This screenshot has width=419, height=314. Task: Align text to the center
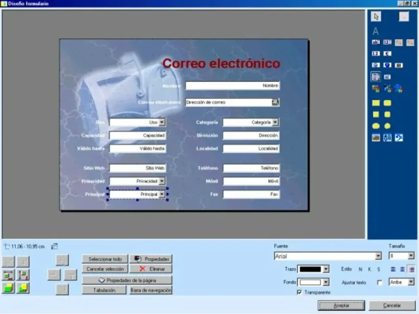pos(402,270)
